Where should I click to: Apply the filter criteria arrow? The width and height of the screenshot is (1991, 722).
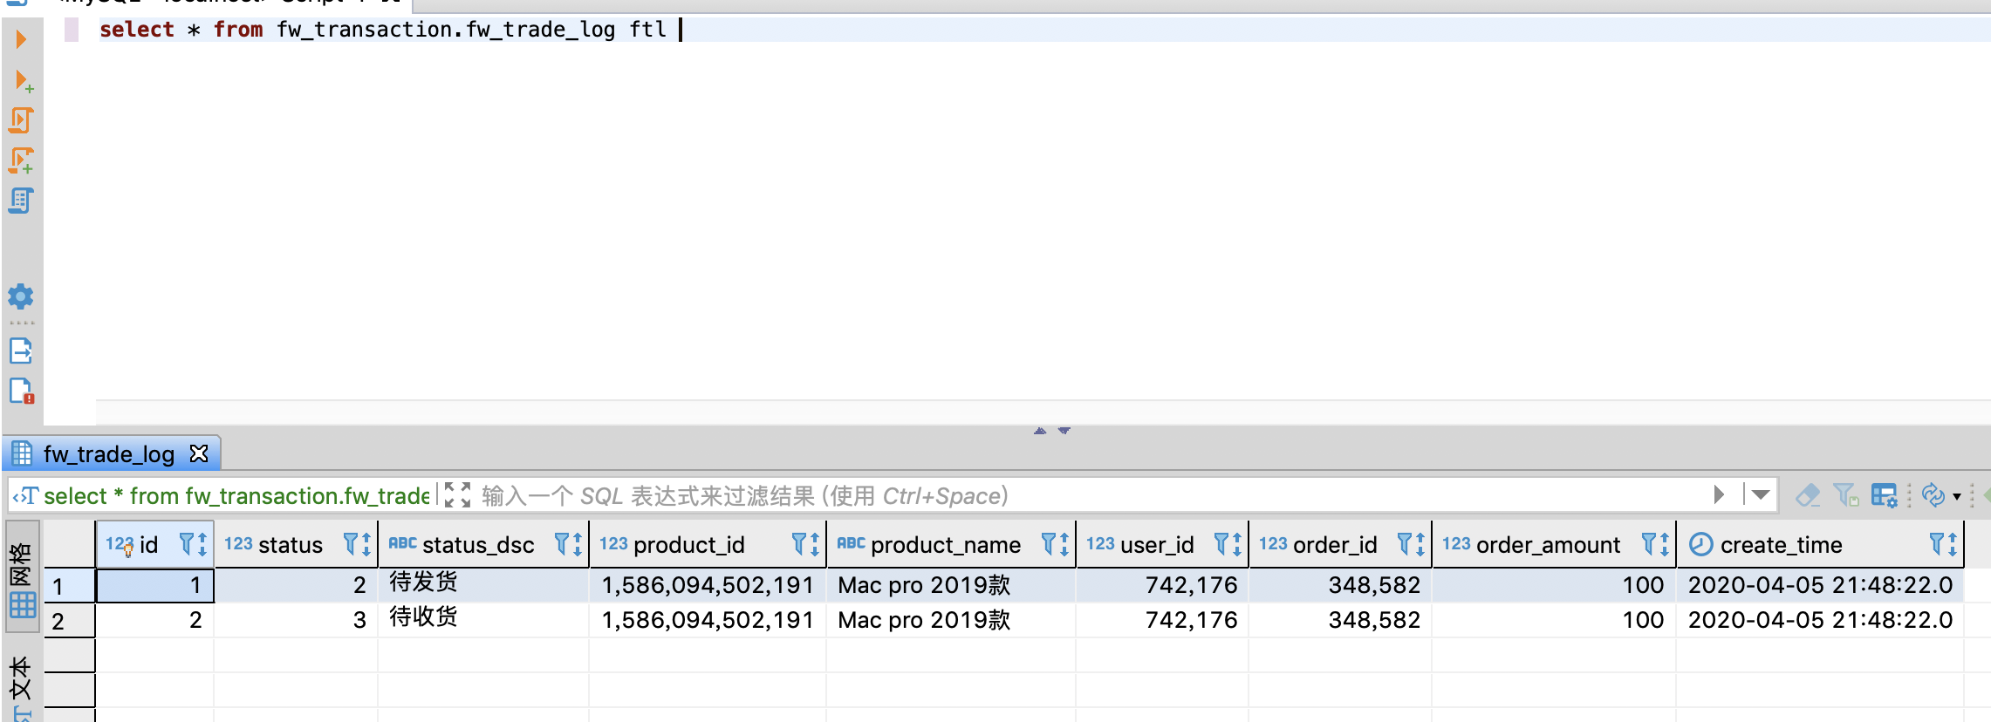[1719, 495]
